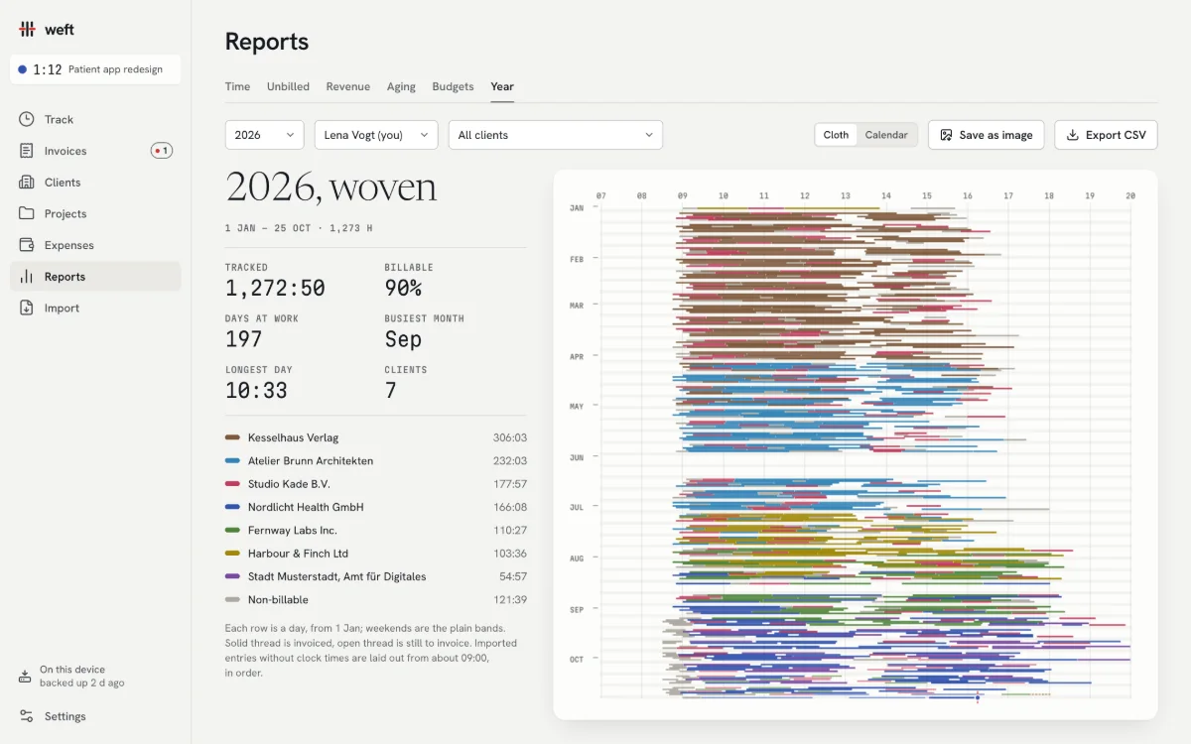Click the Harbour & Finch Ltd swatch
Image resolution: width=1191 pixels, height=744 pixels.
coord(232,554)
